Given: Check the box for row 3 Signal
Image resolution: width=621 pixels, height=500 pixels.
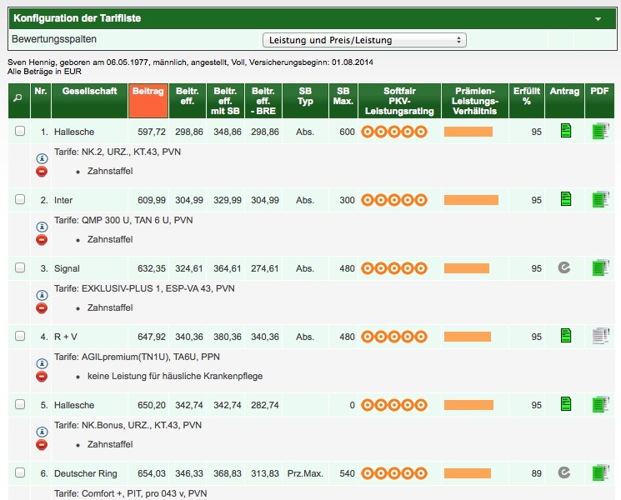Looking at the screenshot, I should [x=20, y=267].
